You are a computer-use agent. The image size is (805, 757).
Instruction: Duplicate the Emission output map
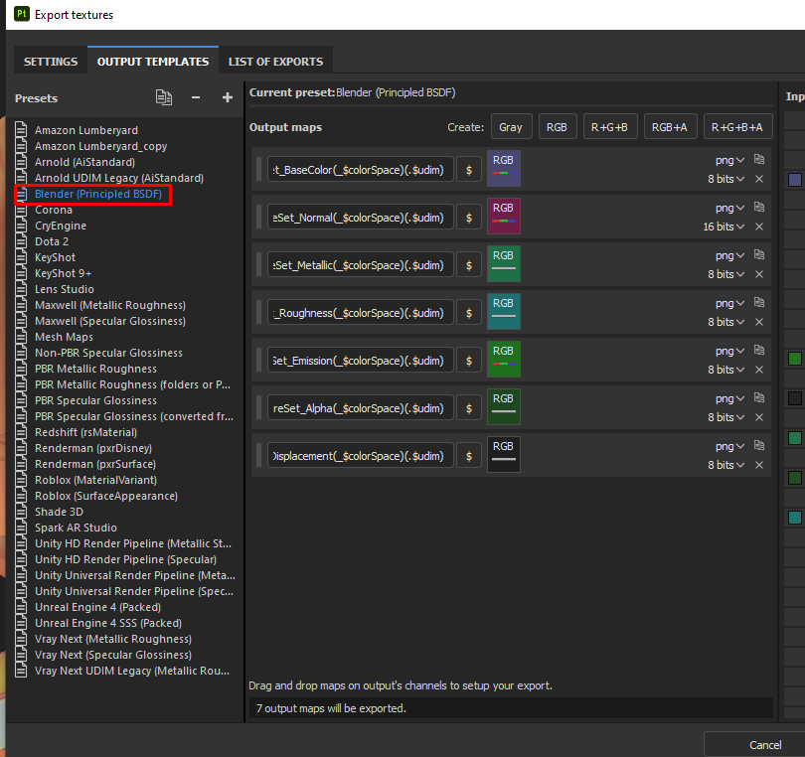pos(759,351)
